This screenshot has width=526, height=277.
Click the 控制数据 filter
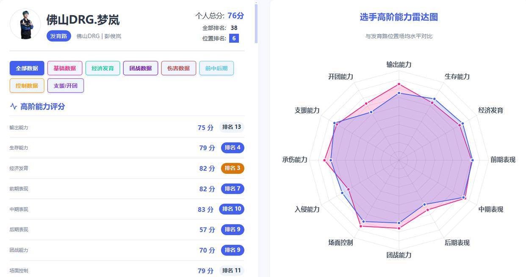(x=26, y=85)
